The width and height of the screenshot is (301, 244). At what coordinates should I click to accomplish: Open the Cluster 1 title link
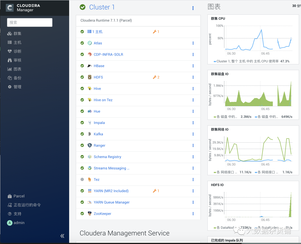coord(102,7)
